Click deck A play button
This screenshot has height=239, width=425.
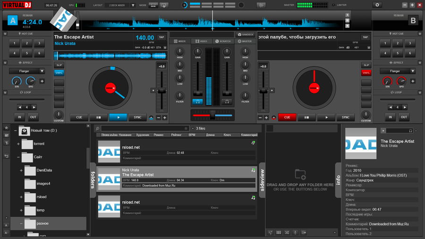click(118, 117)
